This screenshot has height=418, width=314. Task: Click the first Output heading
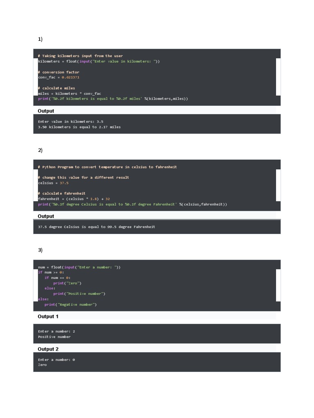pyautogui.click(x=46, y=111)
